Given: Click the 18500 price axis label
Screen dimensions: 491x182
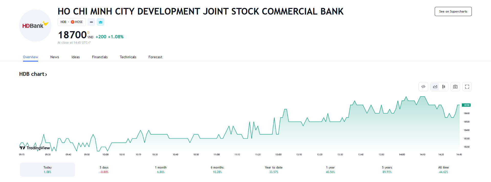Looking at the screenshot, I should click(x=467, y=122).
